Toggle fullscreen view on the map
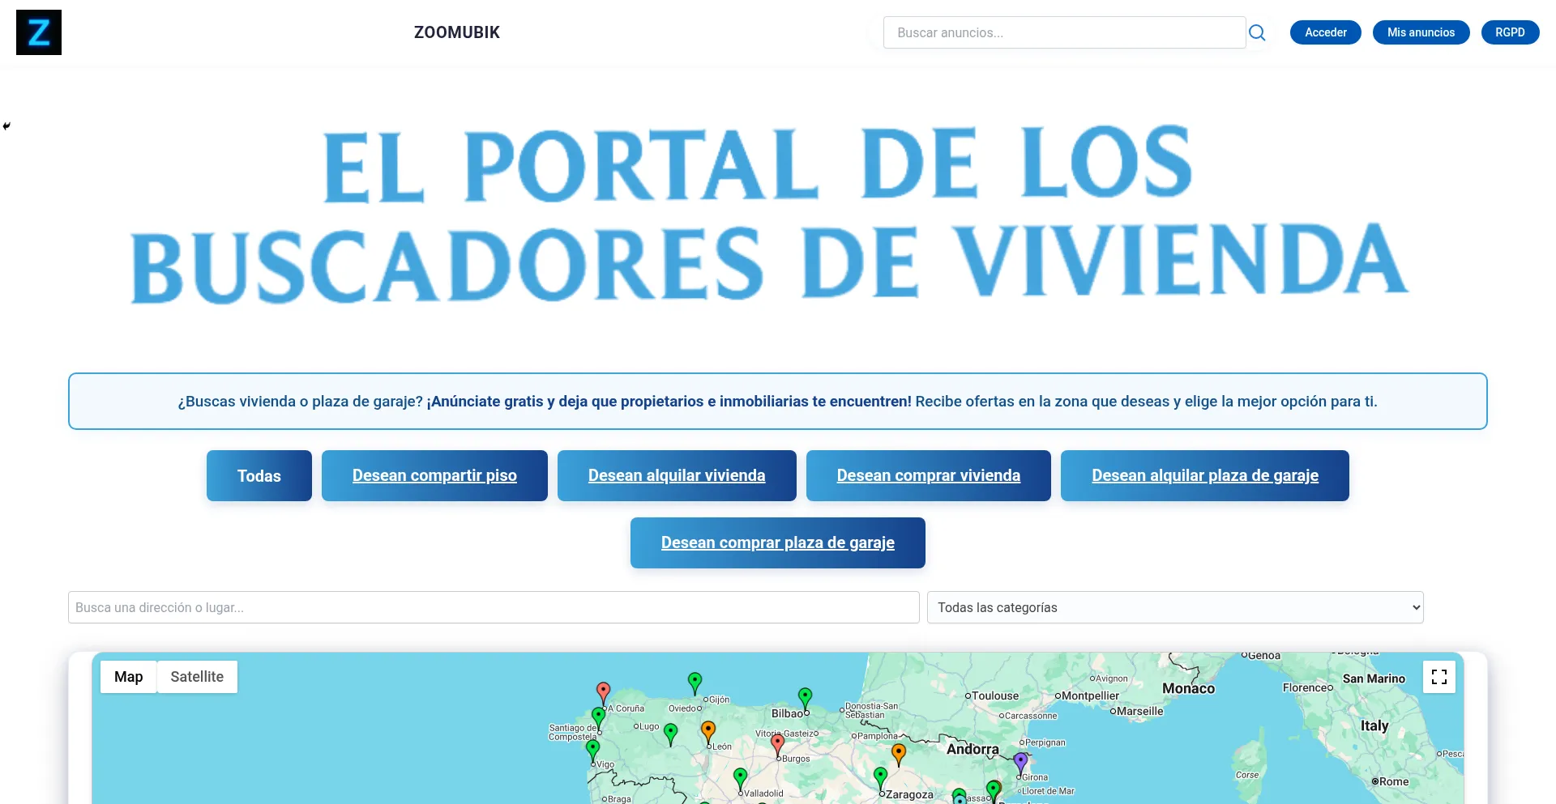This screenshot has width=1556, height=804. coord(1438,677)
